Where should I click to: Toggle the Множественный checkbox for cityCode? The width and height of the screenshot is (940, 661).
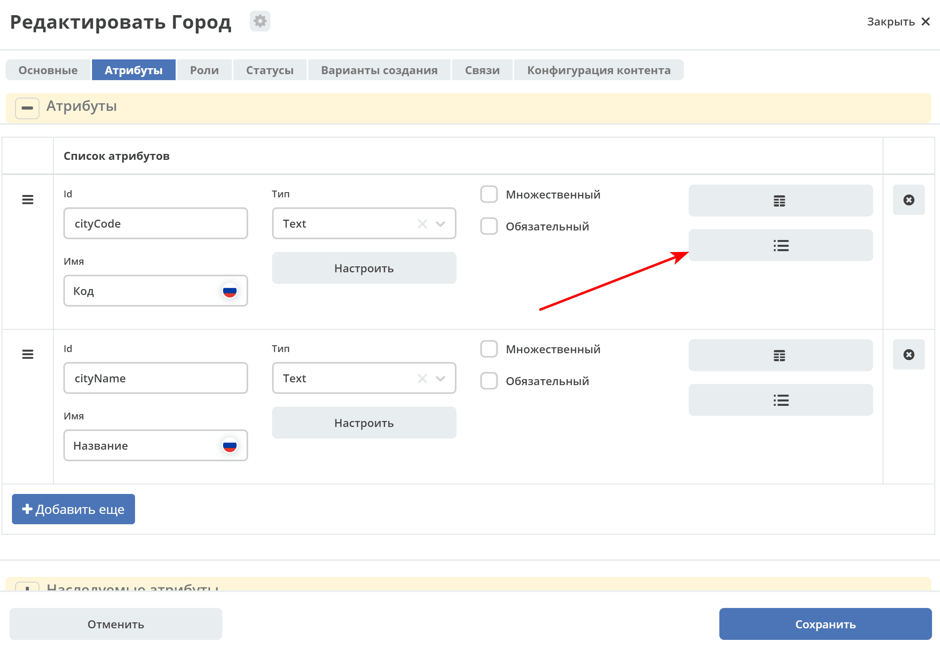click(x=489, y=194)
